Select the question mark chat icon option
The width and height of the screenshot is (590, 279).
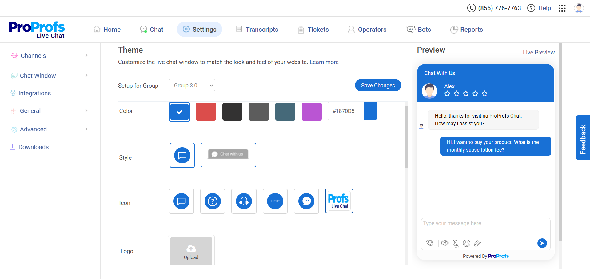pyautogui.click(x=213, y=201)
